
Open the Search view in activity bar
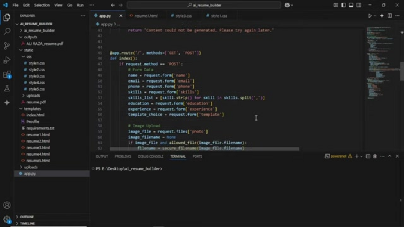[7, 32]
